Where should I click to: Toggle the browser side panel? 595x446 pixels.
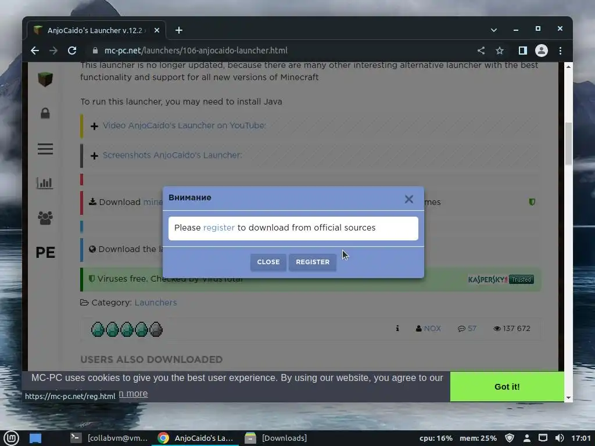[522, 51]
